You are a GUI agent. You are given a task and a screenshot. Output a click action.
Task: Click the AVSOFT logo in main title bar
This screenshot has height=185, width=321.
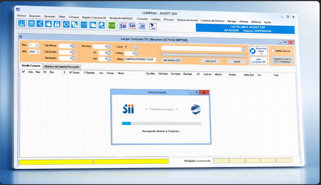pos(18,9)
